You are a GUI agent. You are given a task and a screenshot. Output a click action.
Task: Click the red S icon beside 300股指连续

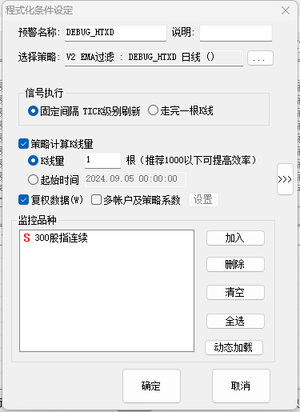click(26, 238)
